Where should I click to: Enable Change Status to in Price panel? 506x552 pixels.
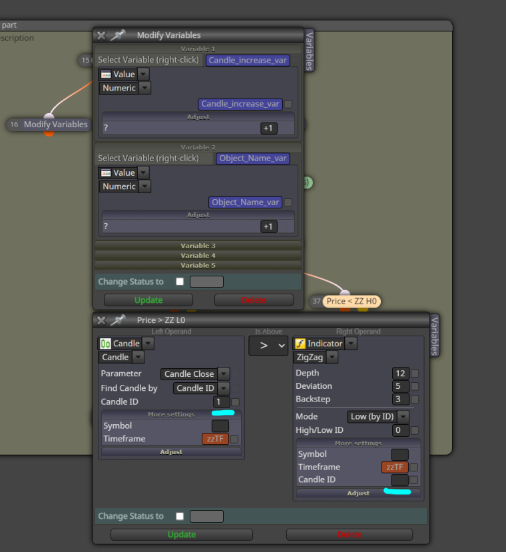(180, 516)
